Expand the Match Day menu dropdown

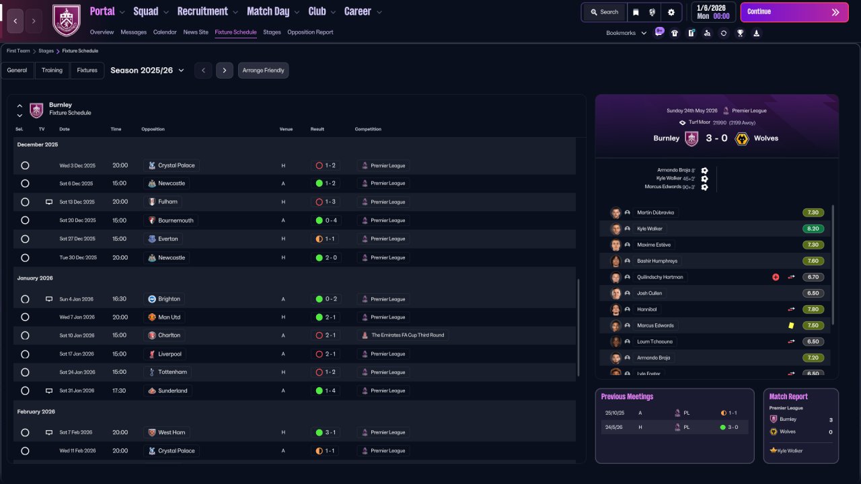pyautogui.click(x=297, y=12)
